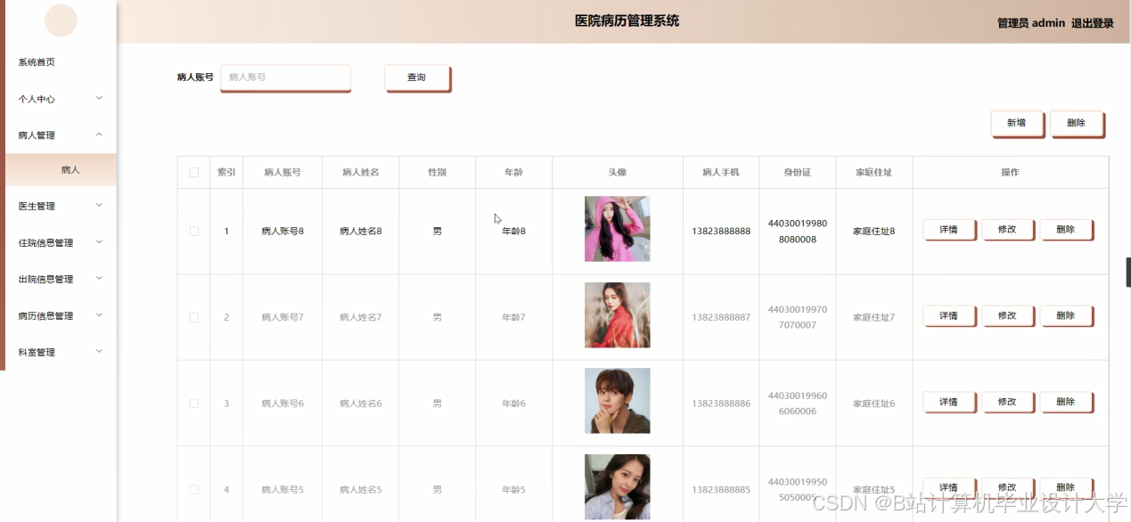Click 修改 for 病人账号7
The width and height of the screenshot is (1131, 522).
[x=1007, y=316]
